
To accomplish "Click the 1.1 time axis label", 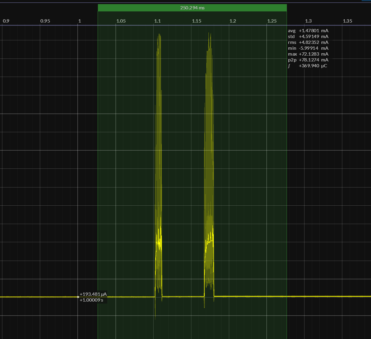I will [x=157, y=21].
